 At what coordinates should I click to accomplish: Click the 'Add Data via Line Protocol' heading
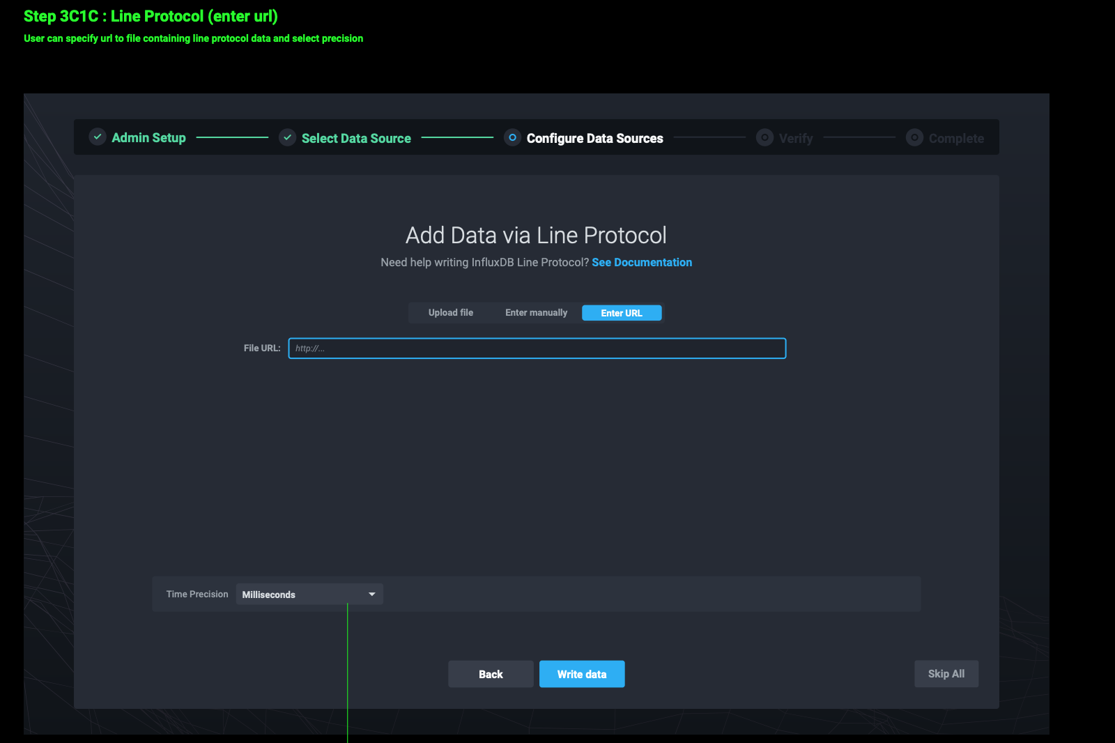pyautogui.click(x=536, y=236)
